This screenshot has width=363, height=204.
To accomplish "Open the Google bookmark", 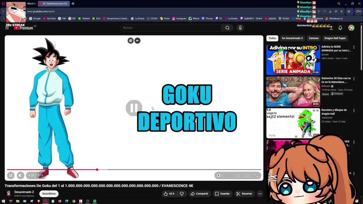I will coord(35,19).
